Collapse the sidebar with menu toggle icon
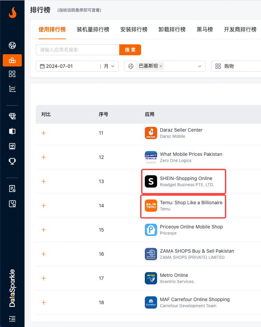 12,319
